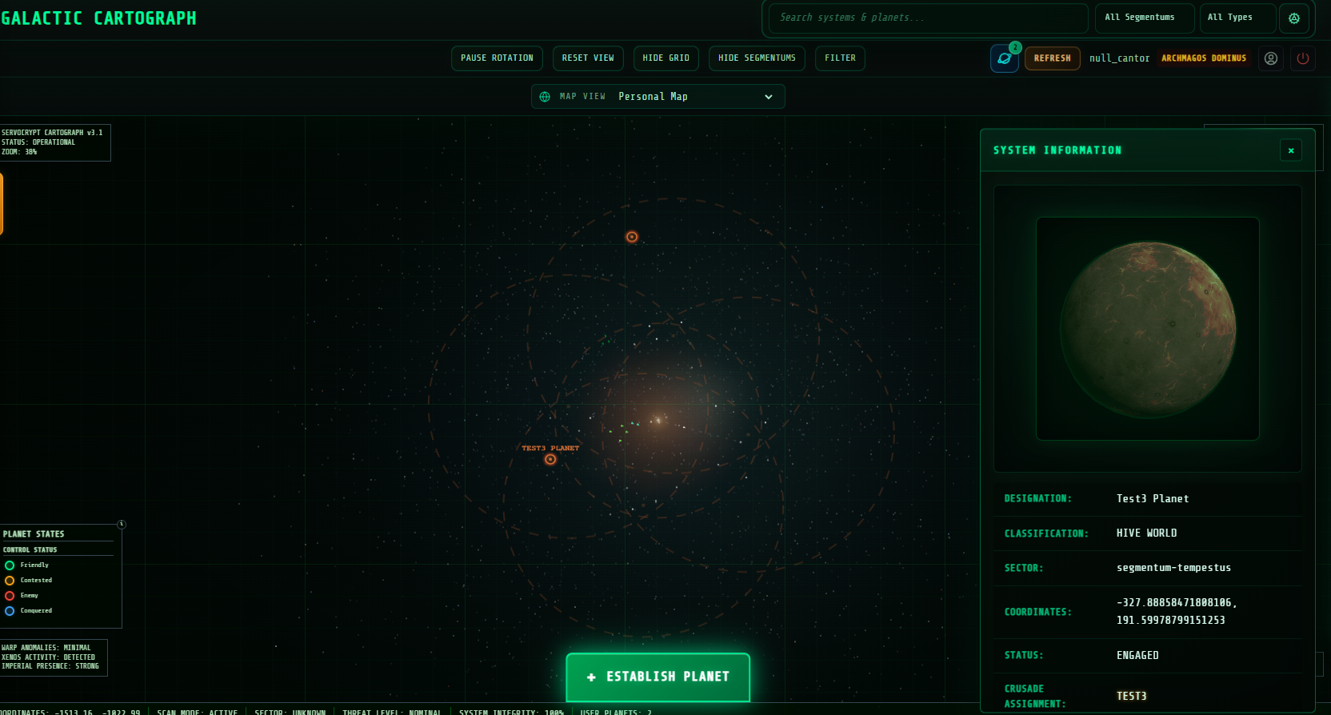Click the Control Status legend subheading
The image size is (1331, 715).
pos(30,550)
